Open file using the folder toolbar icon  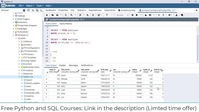click(53, 15)
